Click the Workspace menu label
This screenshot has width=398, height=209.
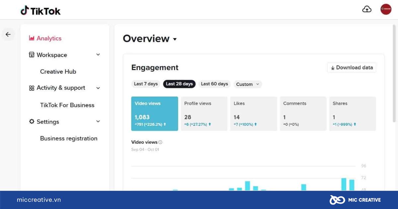[x=52, y=55]
